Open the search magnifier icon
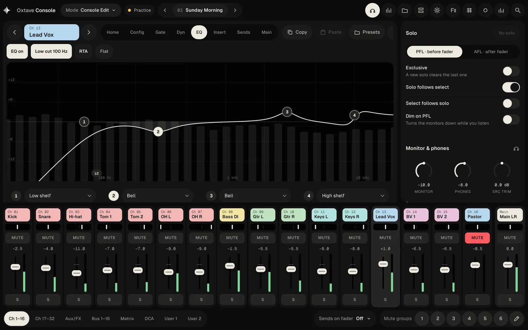The height and width of the screenshot is (330, 528). click(517, 10)
